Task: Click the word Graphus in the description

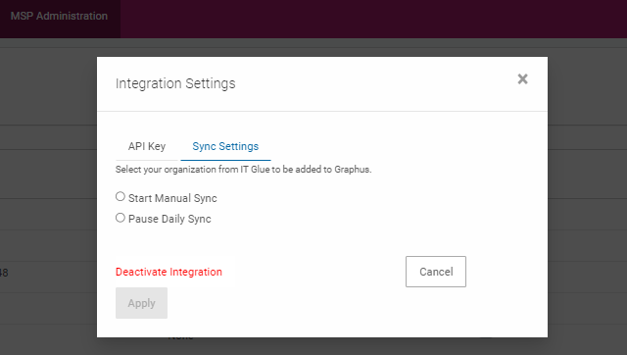Action: coord(353,170)
